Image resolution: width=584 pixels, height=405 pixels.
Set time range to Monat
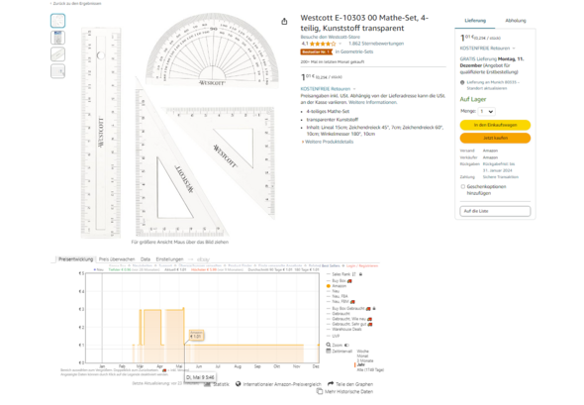[x=362, y=356]
